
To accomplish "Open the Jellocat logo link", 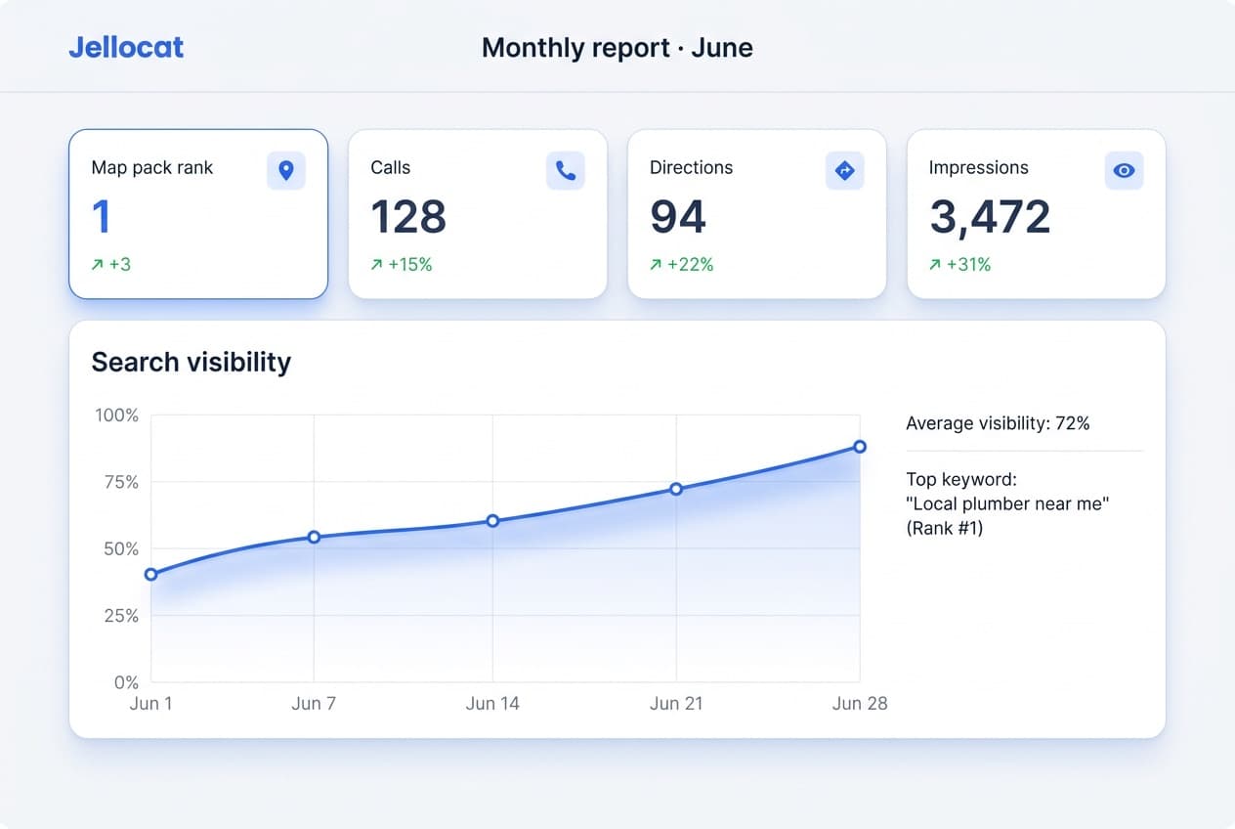I will tap(126, 47).
